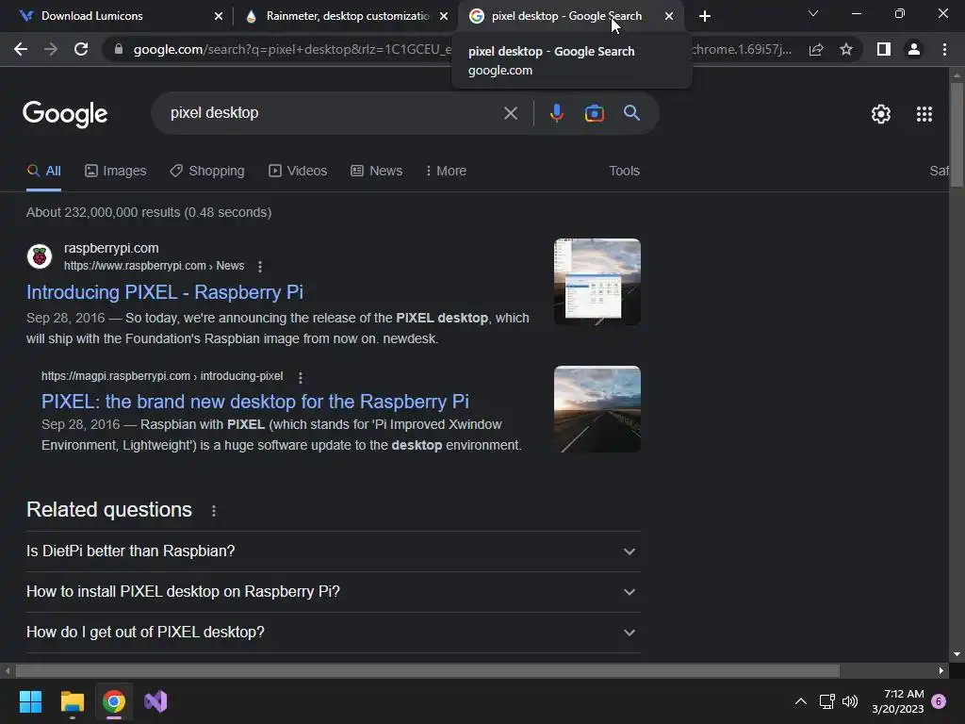
Task: Click the raspberrypi.com site favicon
Action: point(40,256)
